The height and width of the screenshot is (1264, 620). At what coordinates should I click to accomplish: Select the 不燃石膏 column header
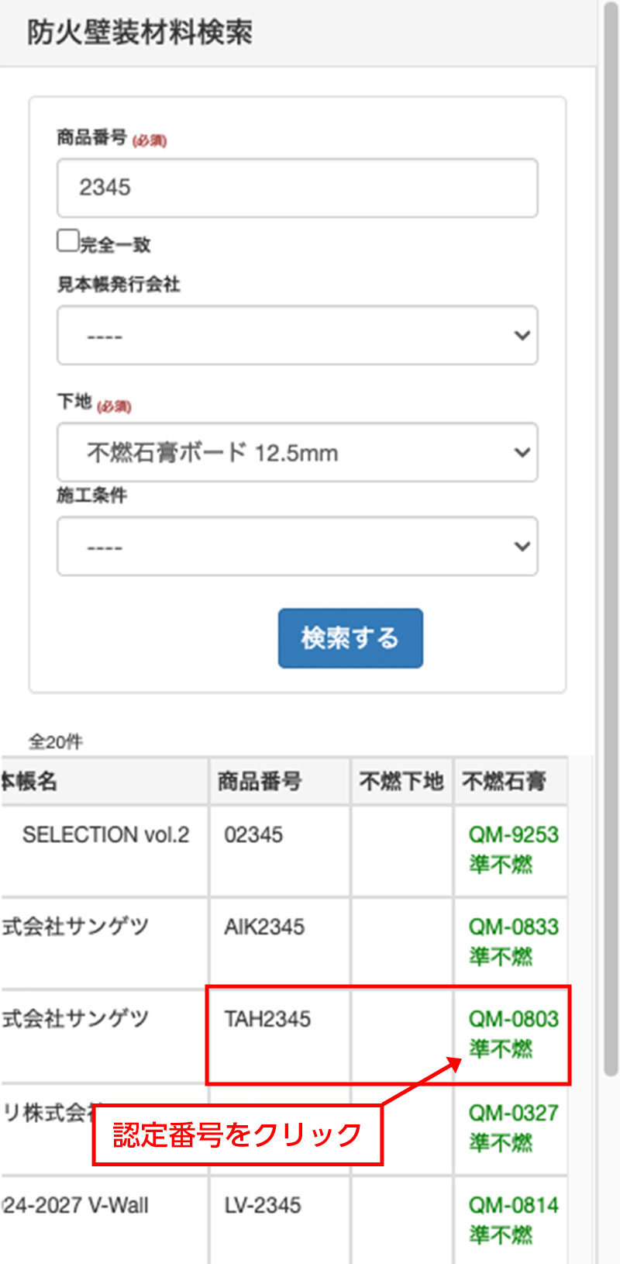click(x=505, y=781)
